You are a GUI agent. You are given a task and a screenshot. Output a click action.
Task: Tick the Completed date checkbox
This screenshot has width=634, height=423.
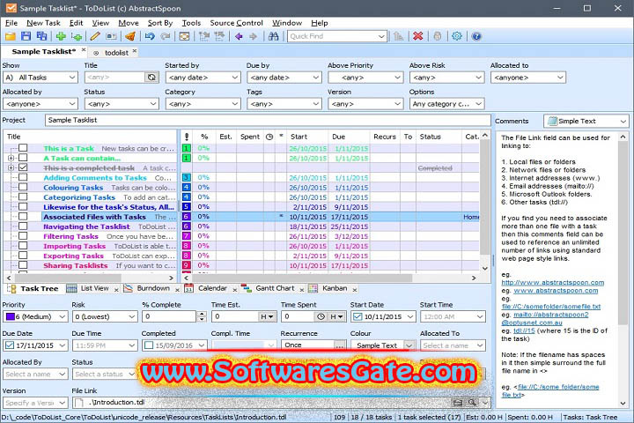click(x=149, y=345)
